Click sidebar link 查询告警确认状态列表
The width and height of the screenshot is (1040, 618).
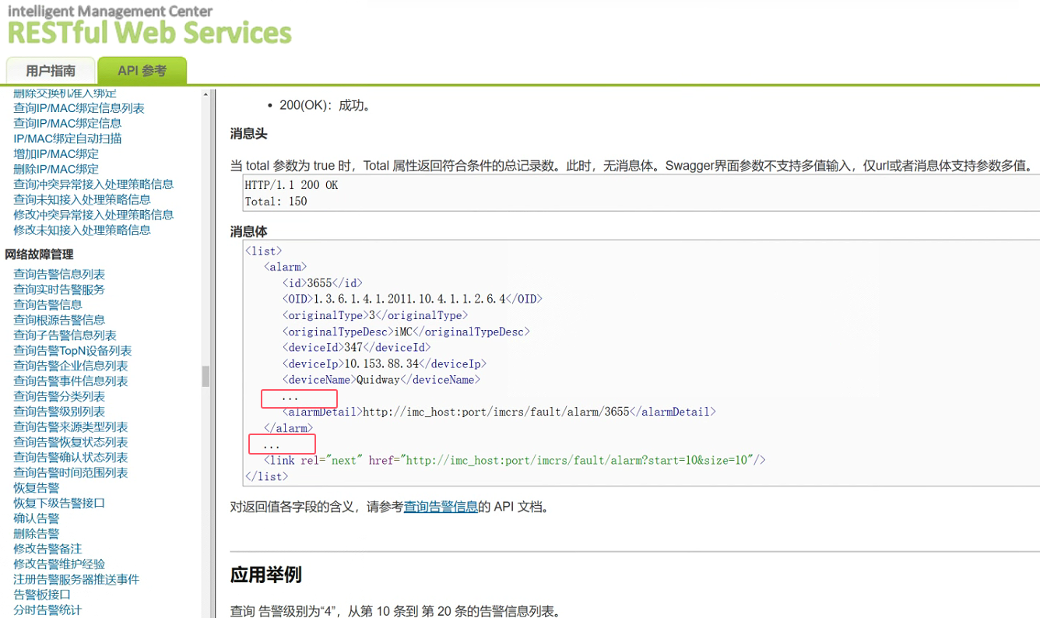pyautogui.click(x=71, y=458)
